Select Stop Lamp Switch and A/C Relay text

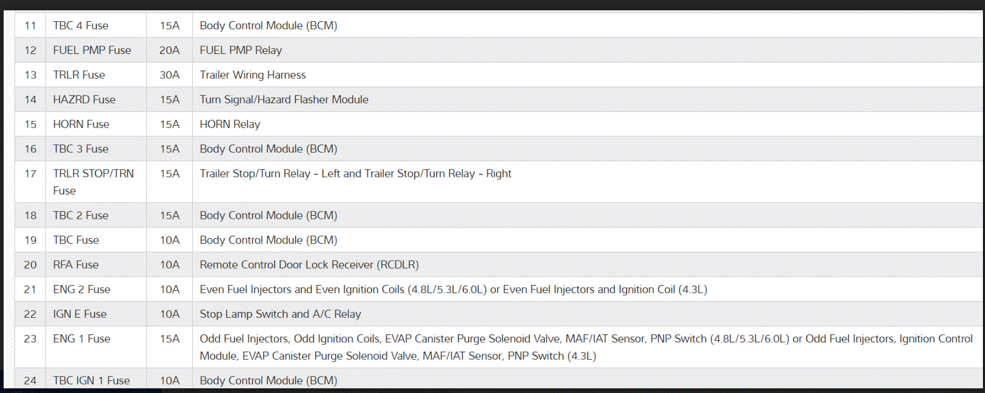(x=280, y=314)
